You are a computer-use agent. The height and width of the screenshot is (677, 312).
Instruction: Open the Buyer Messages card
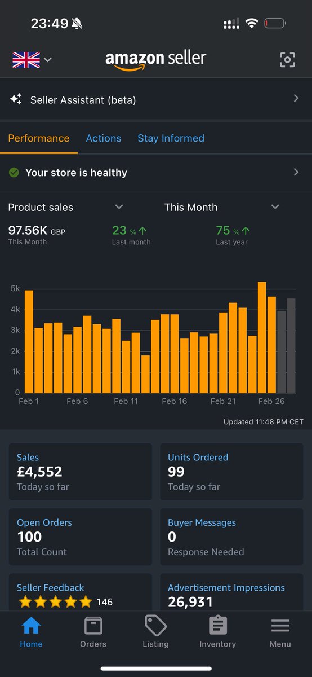coord(231,537)
